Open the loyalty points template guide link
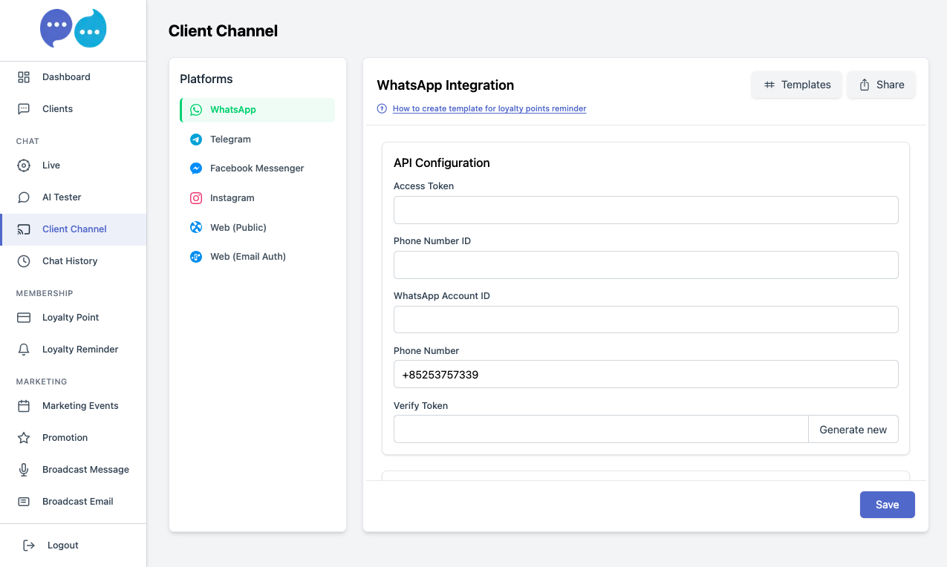The height and width of the screenshot is (567, 947). (x=489, y=108)
